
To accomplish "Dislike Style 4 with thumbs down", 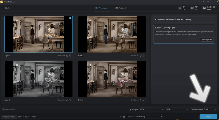I will pos(144,100).
